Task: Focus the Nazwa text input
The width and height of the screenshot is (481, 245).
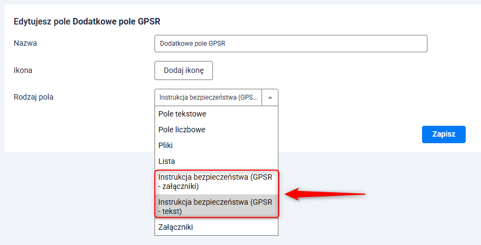Action: point(290,44)
